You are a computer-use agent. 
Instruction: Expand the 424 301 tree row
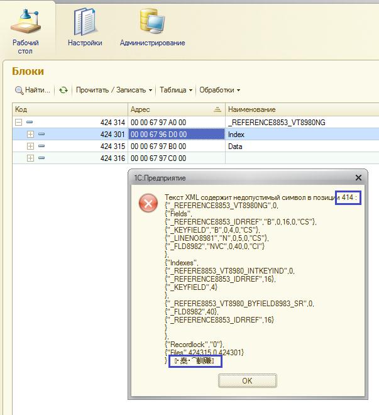(30, 135)
